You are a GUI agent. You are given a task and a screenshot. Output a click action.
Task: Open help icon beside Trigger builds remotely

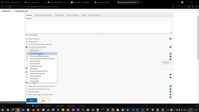(x=170, y=86)
